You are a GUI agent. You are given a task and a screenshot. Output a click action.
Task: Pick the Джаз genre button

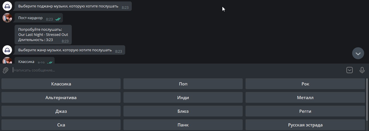61,111
